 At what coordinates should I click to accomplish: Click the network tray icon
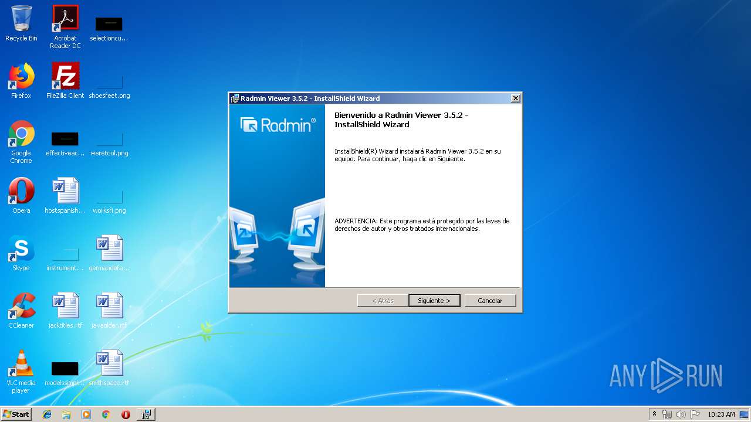coord(667,414)
